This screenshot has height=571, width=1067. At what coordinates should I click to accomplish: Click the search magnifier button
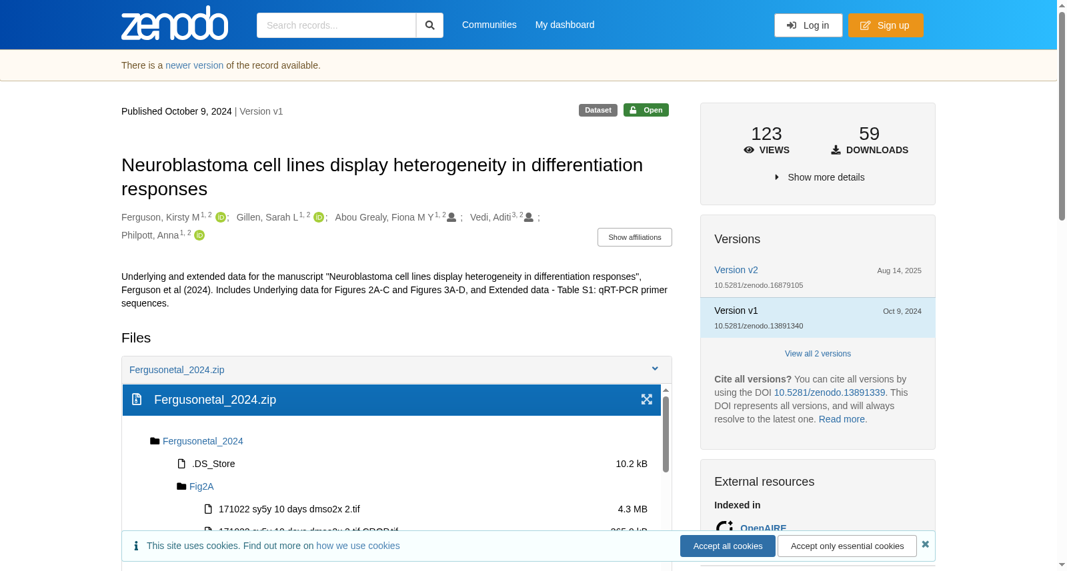[429, 25]
